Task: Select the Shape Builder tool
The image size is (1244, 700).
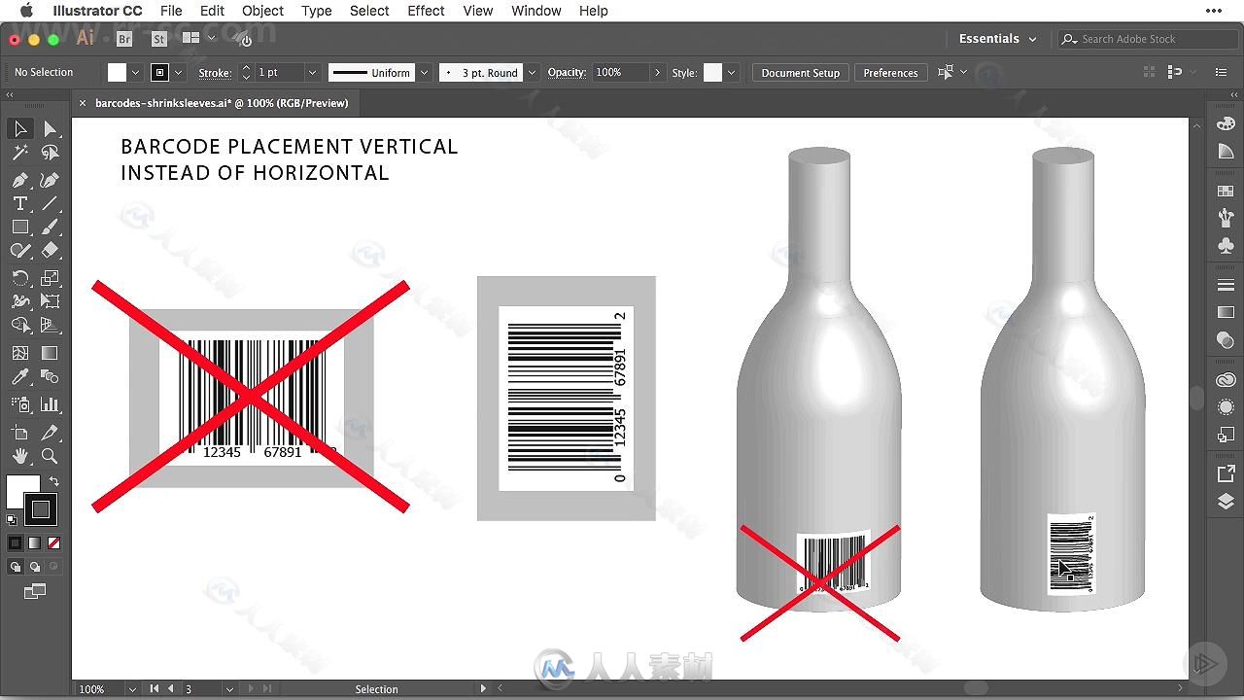Action: pos(19,325)
